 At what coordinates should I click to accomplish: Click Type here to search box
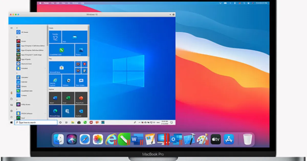pos(36,123)
